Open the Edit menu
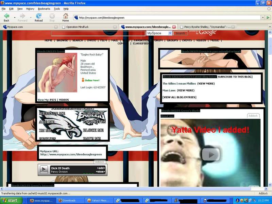The height and width of the screenshot is (204, 272). (x=11, y=9)
